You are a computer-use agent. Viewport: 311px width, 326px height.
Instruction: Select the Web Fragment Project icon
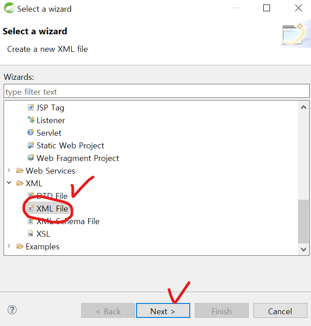(31, 158)
